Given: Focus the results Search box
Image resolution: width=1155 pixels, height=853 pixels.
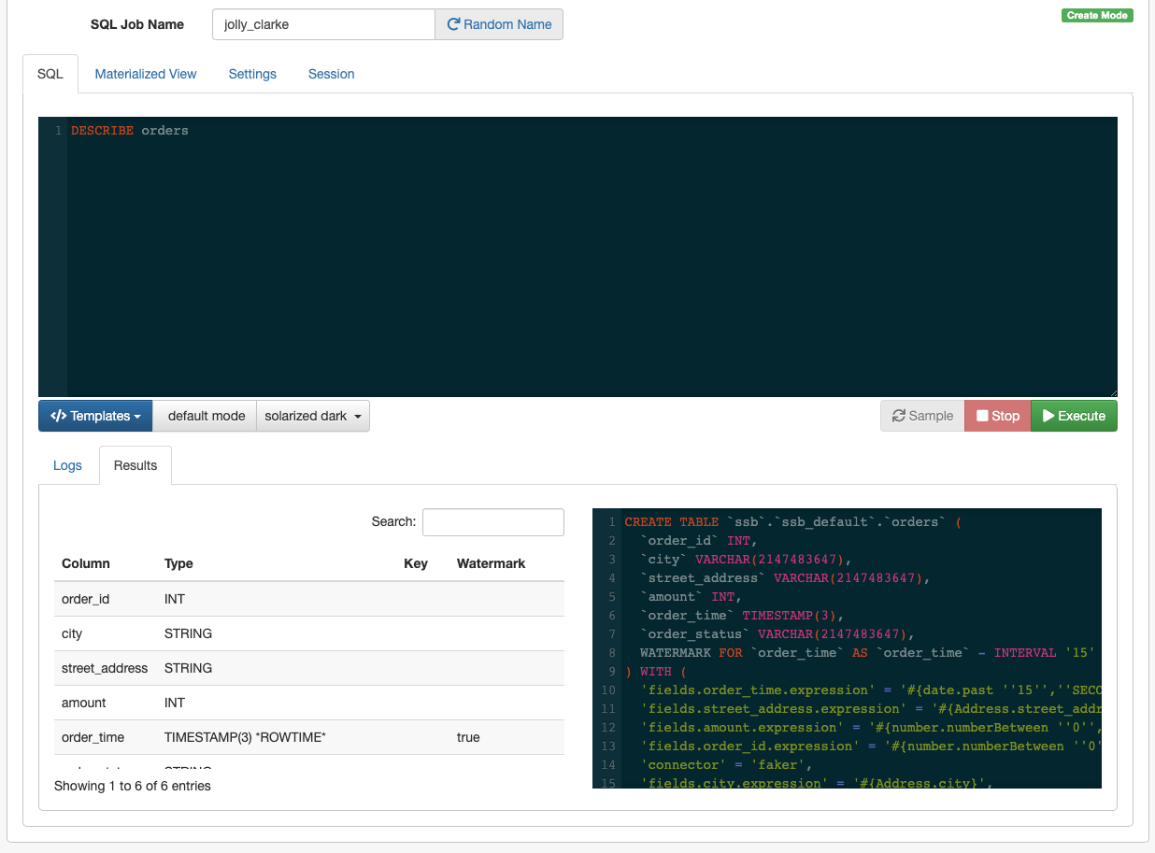Looking at the screenshot, I should [492, 522].
